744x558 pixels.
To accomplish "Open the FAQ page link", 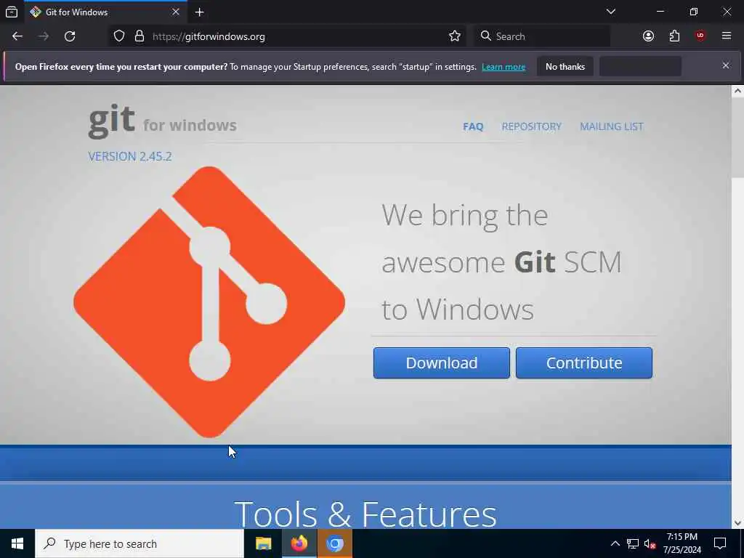I will 473,126.
